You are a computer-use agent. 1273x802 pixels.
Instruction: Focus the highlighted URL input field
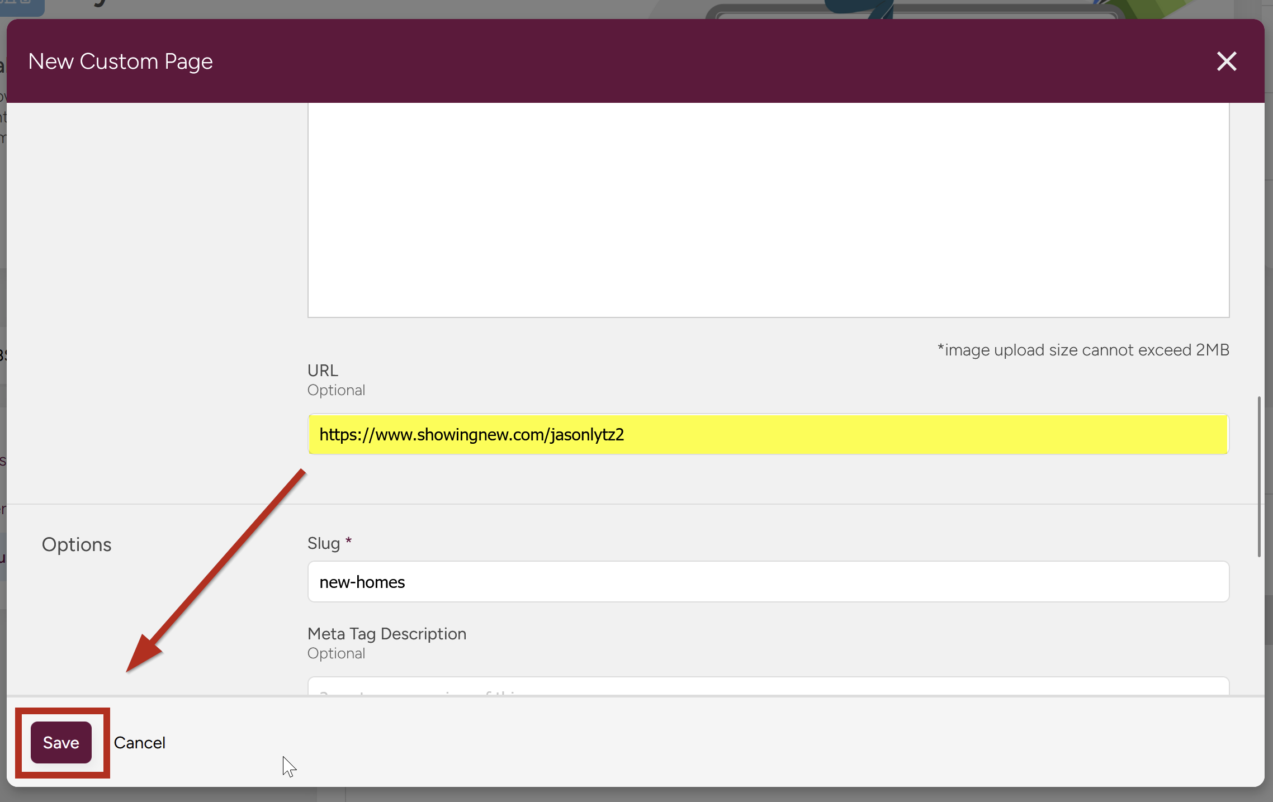click(768, 434)
